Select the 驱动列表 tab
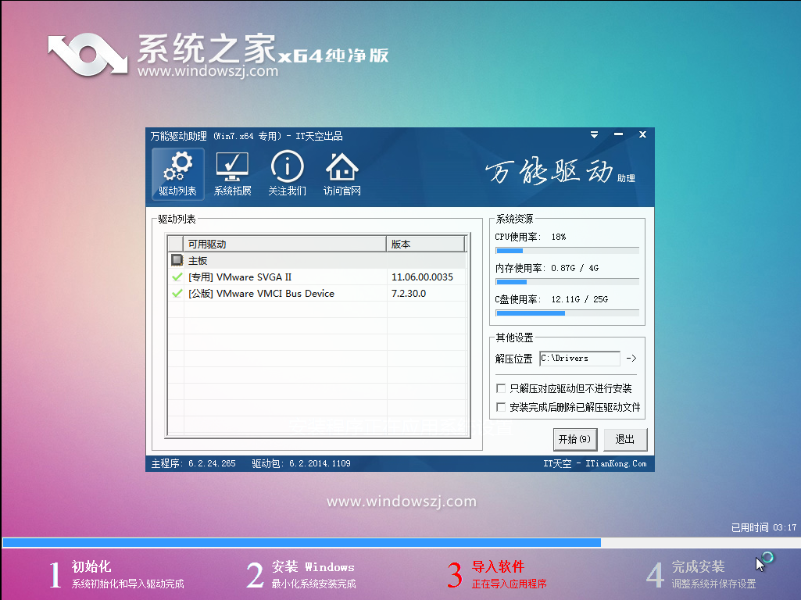This screenshot has width=801, height=600. [x=177, y=173]
